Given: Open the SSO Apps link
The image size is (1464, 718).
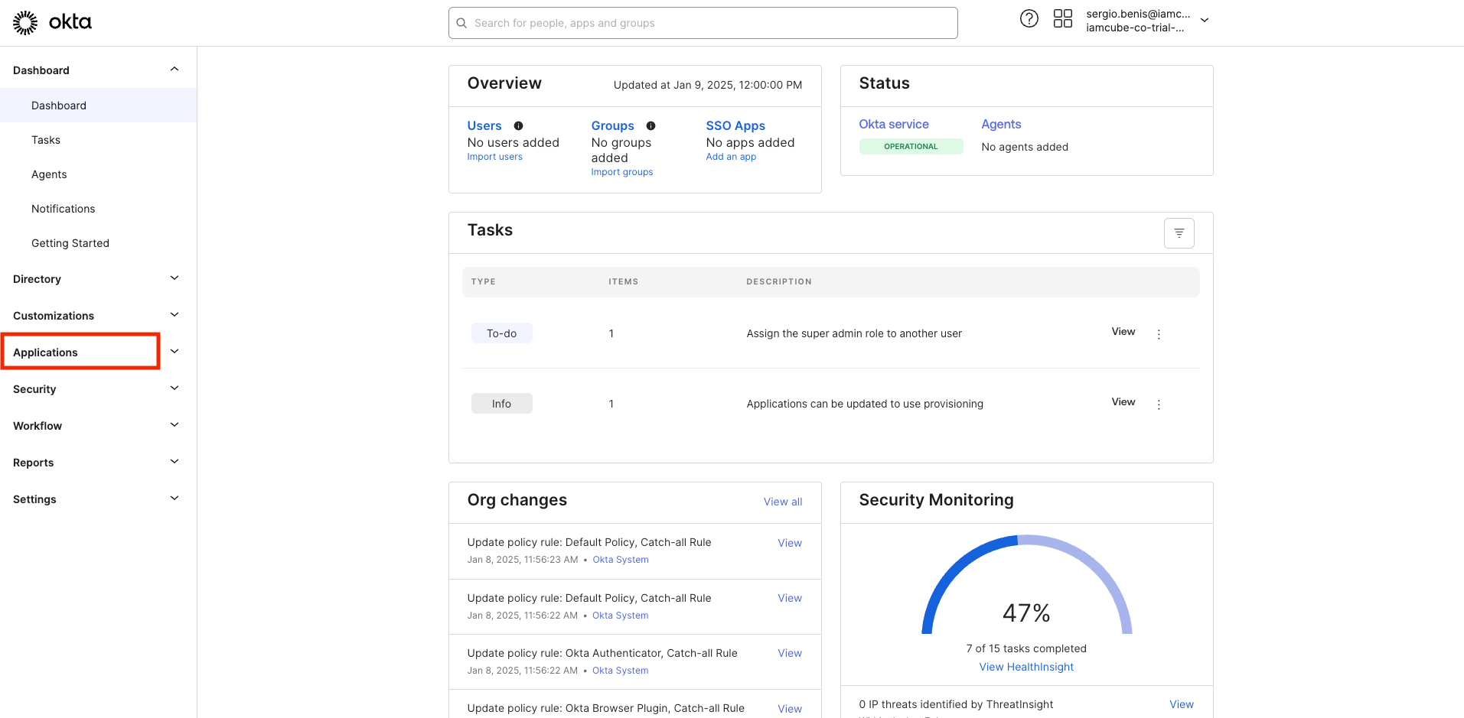Looking at the screenshot, I should point(735,126).
